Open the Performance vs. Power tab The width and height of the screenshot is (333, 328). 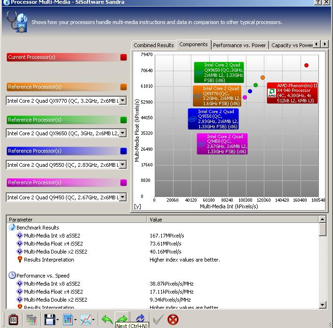(239, 45)
